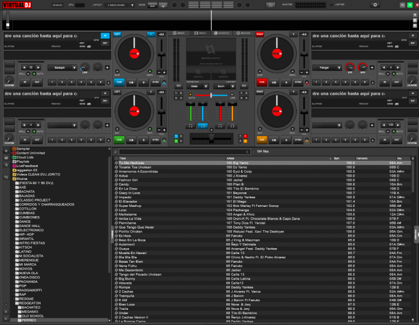Viewport: 419px width, 325px height.
Task: Click the green CUE button on deck 3
Action: (x=119, y=140)
